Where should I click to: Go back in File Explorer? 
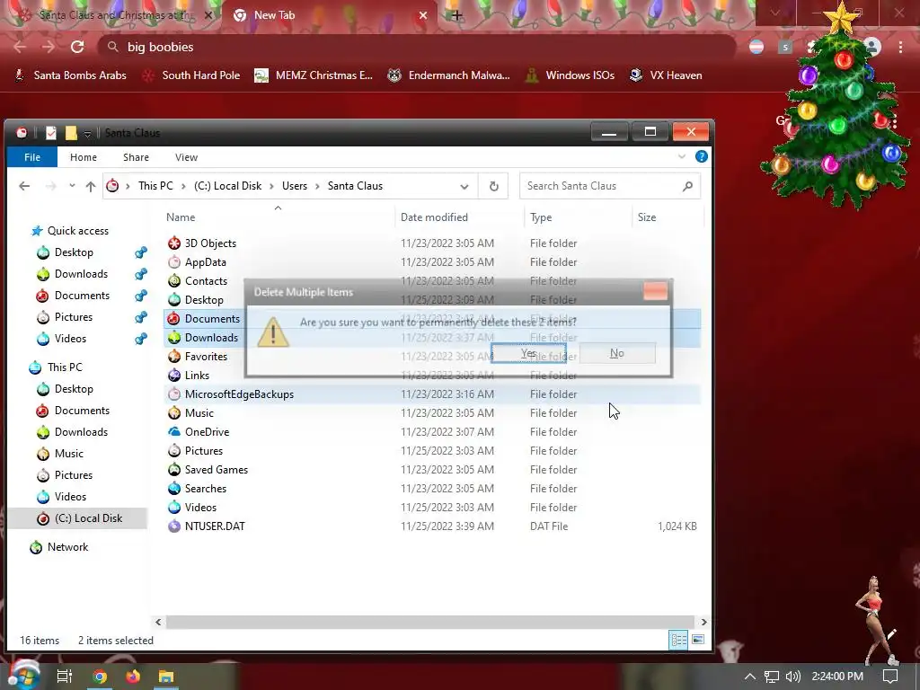[x=24, y=186]
